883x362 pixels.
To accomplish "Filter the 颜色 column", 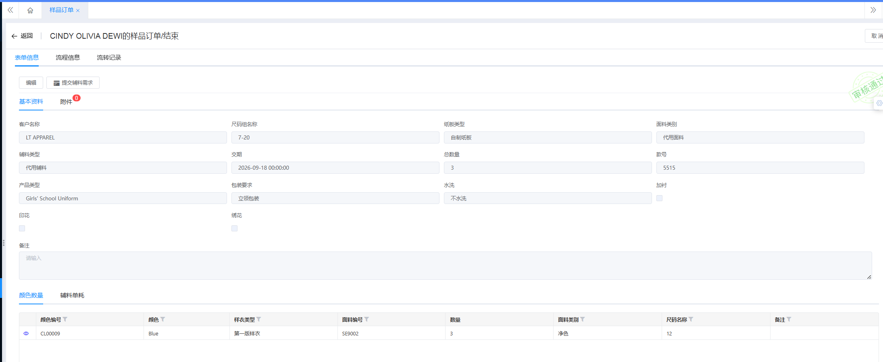I will [x=162, y=319].
